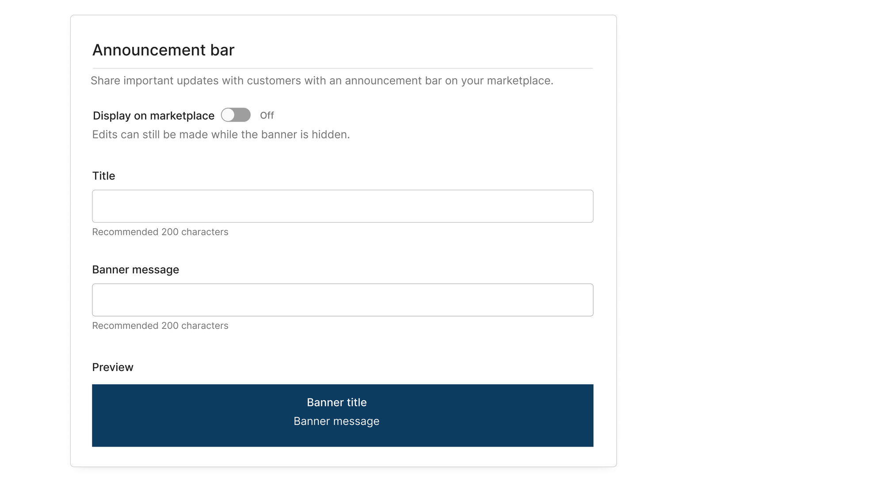The width and height of the screenshot is (884, 493).
Task: Click the grey track of the toggle switch
Action: point(243,115)
